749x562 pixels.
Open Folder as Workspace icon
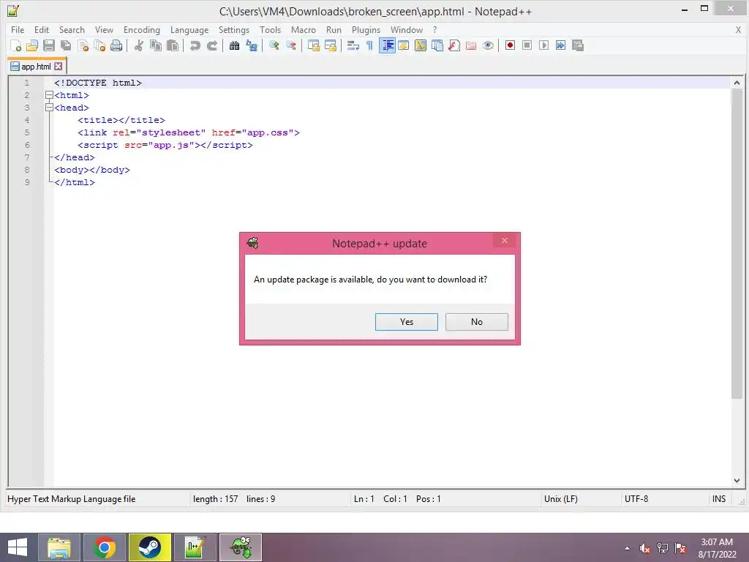(471, 45)
